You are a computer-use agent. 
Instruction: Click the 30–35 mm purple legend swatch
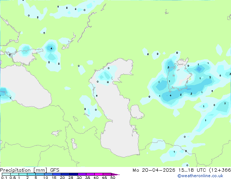coord(82,174)
